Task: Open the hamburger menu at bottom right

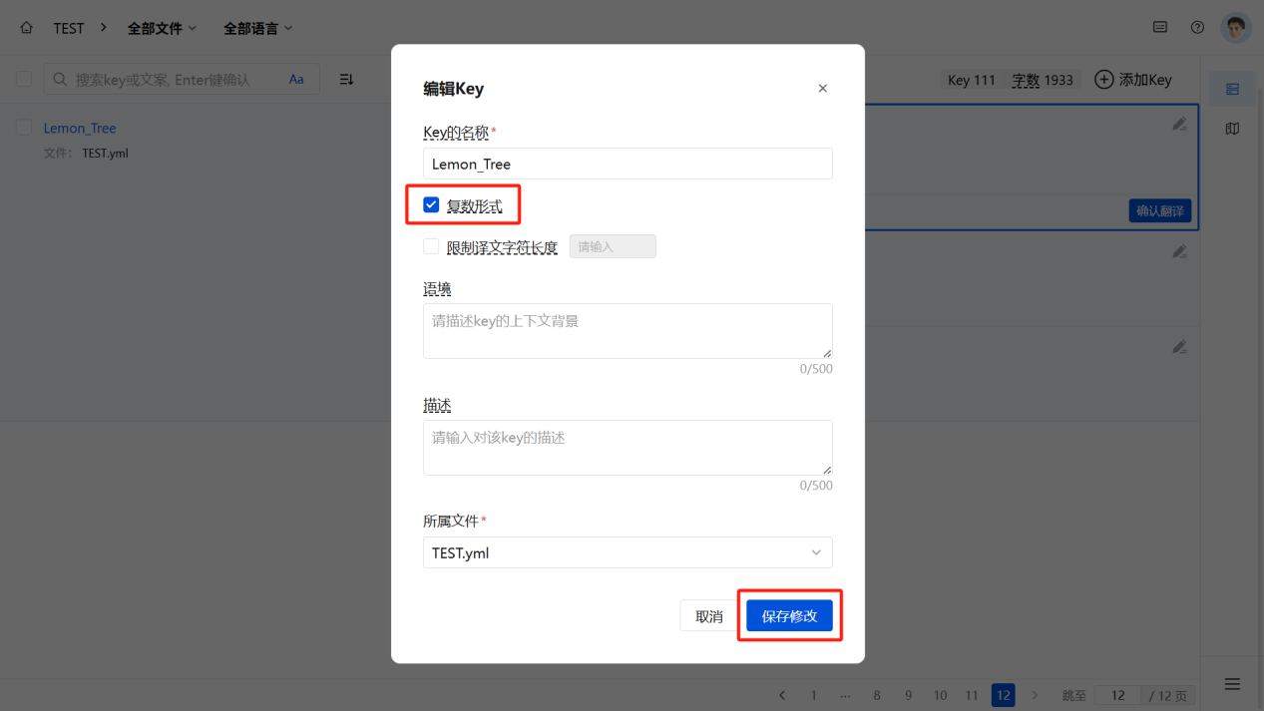Action: click(1232, 684)
